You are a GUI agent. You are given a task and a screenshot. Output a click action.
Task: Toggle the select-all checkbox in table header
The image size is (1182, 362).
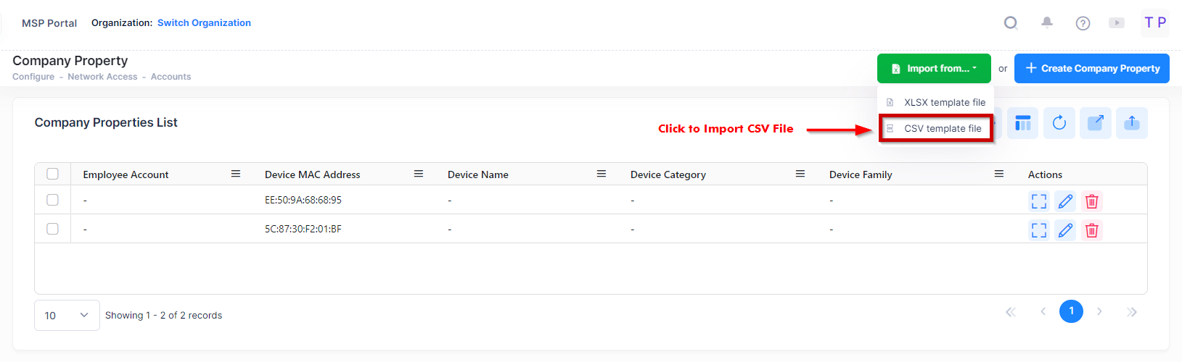point(52,174)
